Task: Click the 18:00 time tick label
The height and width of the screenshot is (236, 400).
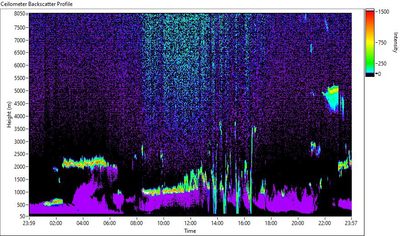Action: pyautogui.click(x=271, y=223)
